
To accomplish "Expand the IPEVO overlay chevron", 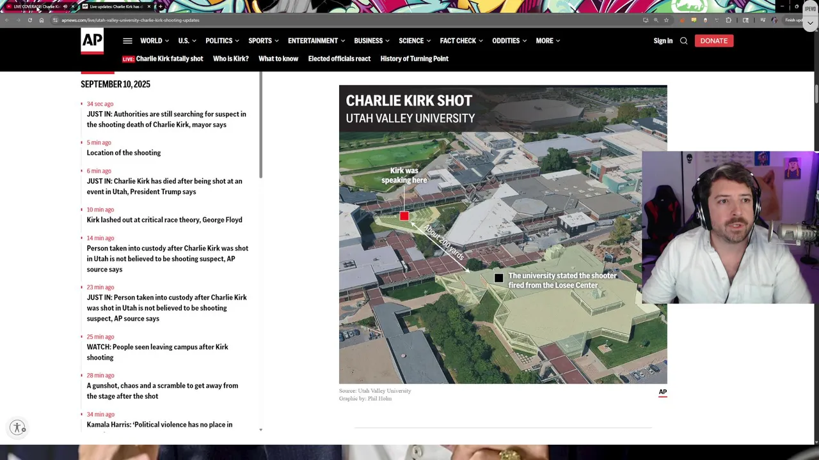I will point(810,23).
